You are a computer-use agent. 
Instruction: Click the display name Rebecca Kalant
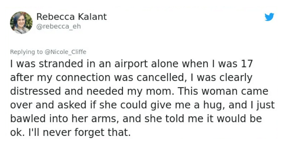pyautogui.click(x=71, y=17)
